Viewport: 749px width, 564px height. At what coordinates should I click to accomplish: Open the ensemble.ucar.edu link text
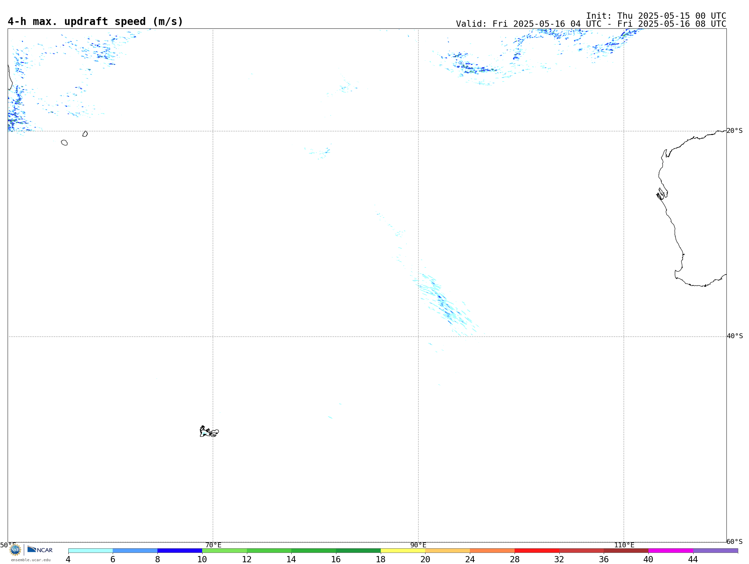coord(31,560)
